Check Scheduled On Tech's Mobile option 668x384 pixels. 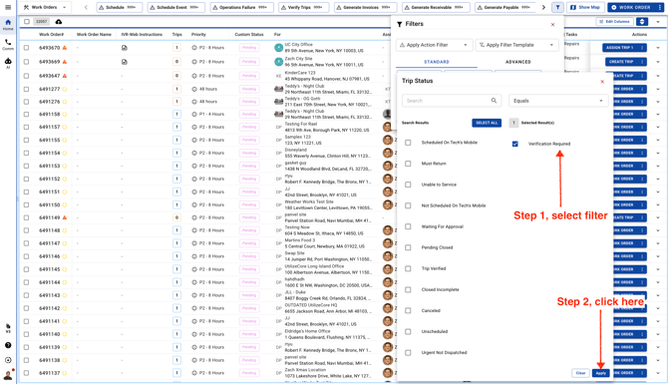pos(408,143)
